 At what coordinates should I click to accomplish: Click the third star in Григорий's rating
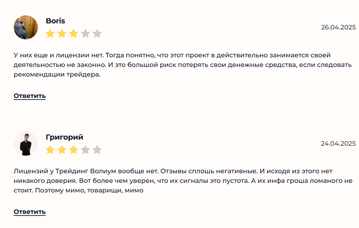click(74, 150)
